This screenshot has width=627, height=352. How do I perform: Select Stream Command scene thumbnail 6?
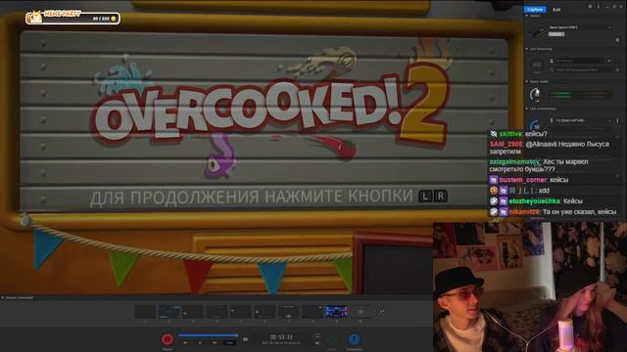point(265,312)
